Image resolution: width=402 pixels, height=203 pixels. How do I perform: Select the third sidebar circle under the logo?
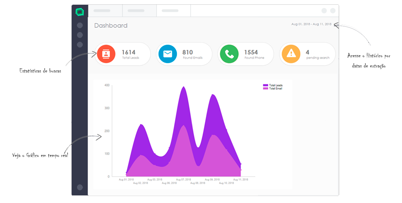[80, 44]
